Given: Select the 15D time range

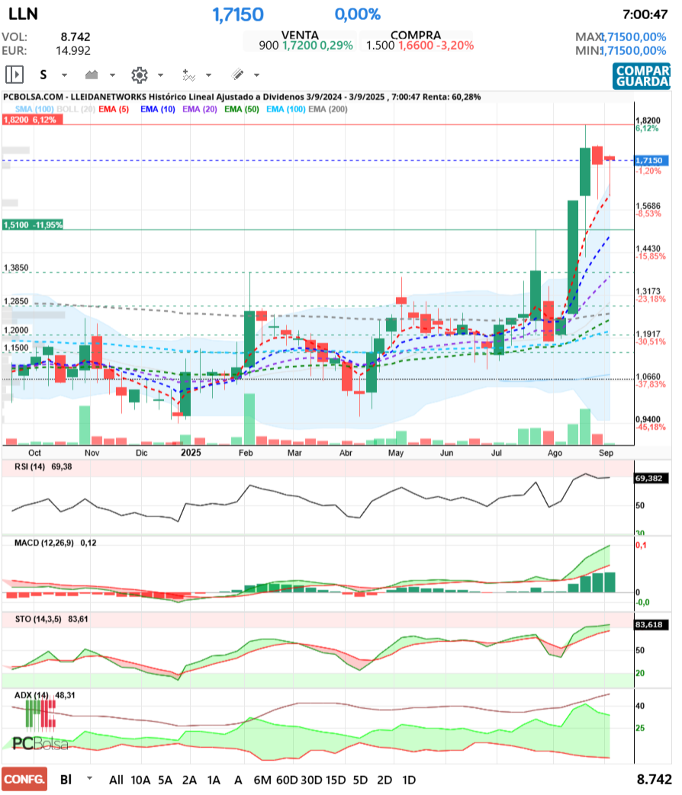Looking at the screenshot, I should click(336, 780).
